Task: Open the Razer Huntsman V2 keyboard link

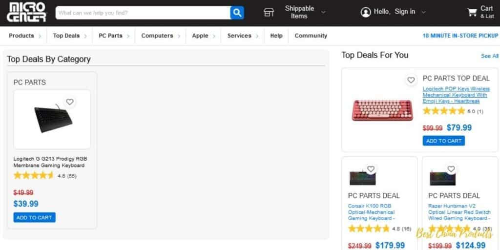Action: pos(459,212)
